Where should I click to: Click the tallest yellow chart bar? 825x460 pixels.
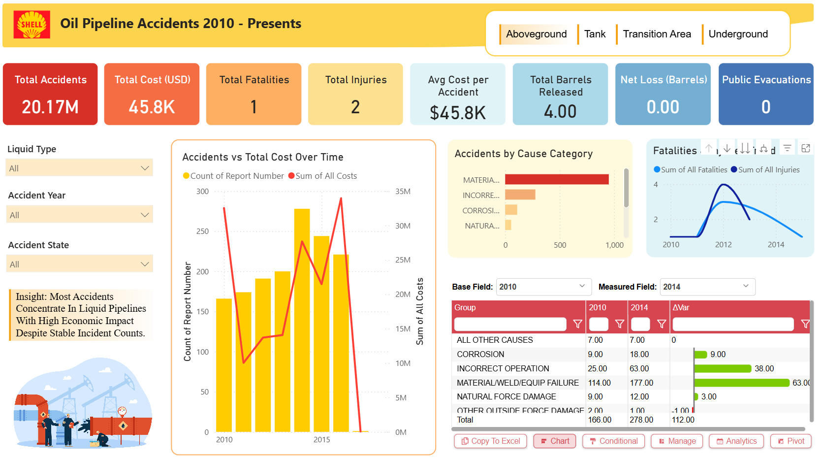coord(302,320)
